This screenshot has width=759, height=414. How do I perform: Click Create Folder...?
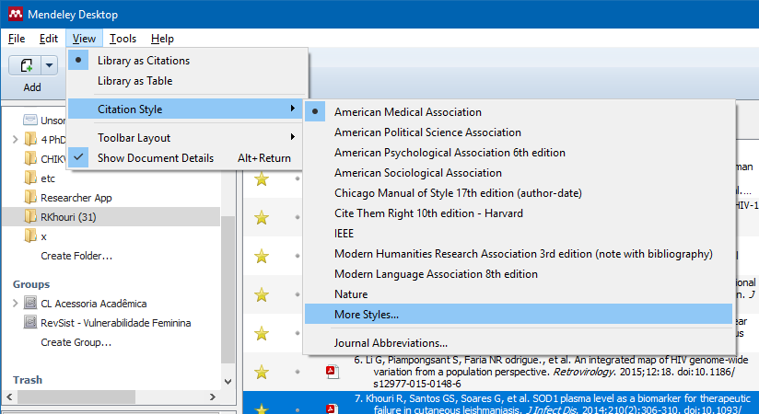point(76,256)
